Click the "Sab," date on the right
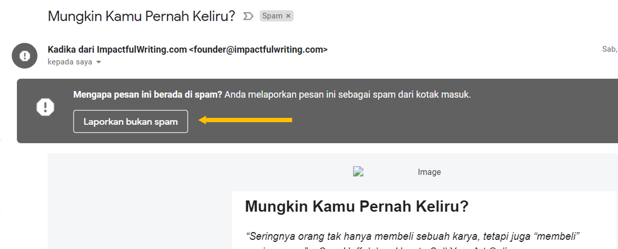Image resolution: width=618 pixels, height=249 pixels. tap(610, 49)
